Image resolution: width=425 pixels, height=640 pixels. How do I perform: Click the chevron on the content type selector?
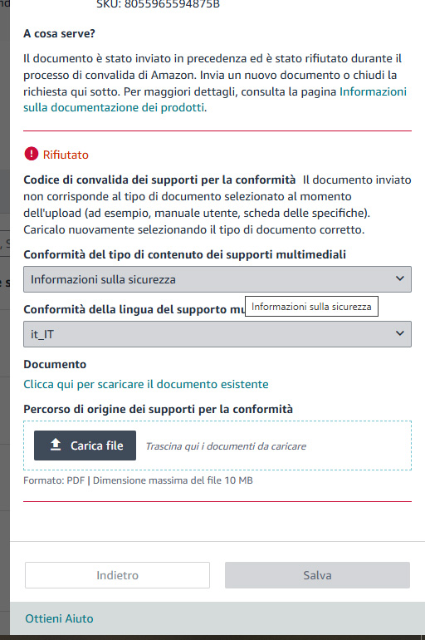[400, 278]
